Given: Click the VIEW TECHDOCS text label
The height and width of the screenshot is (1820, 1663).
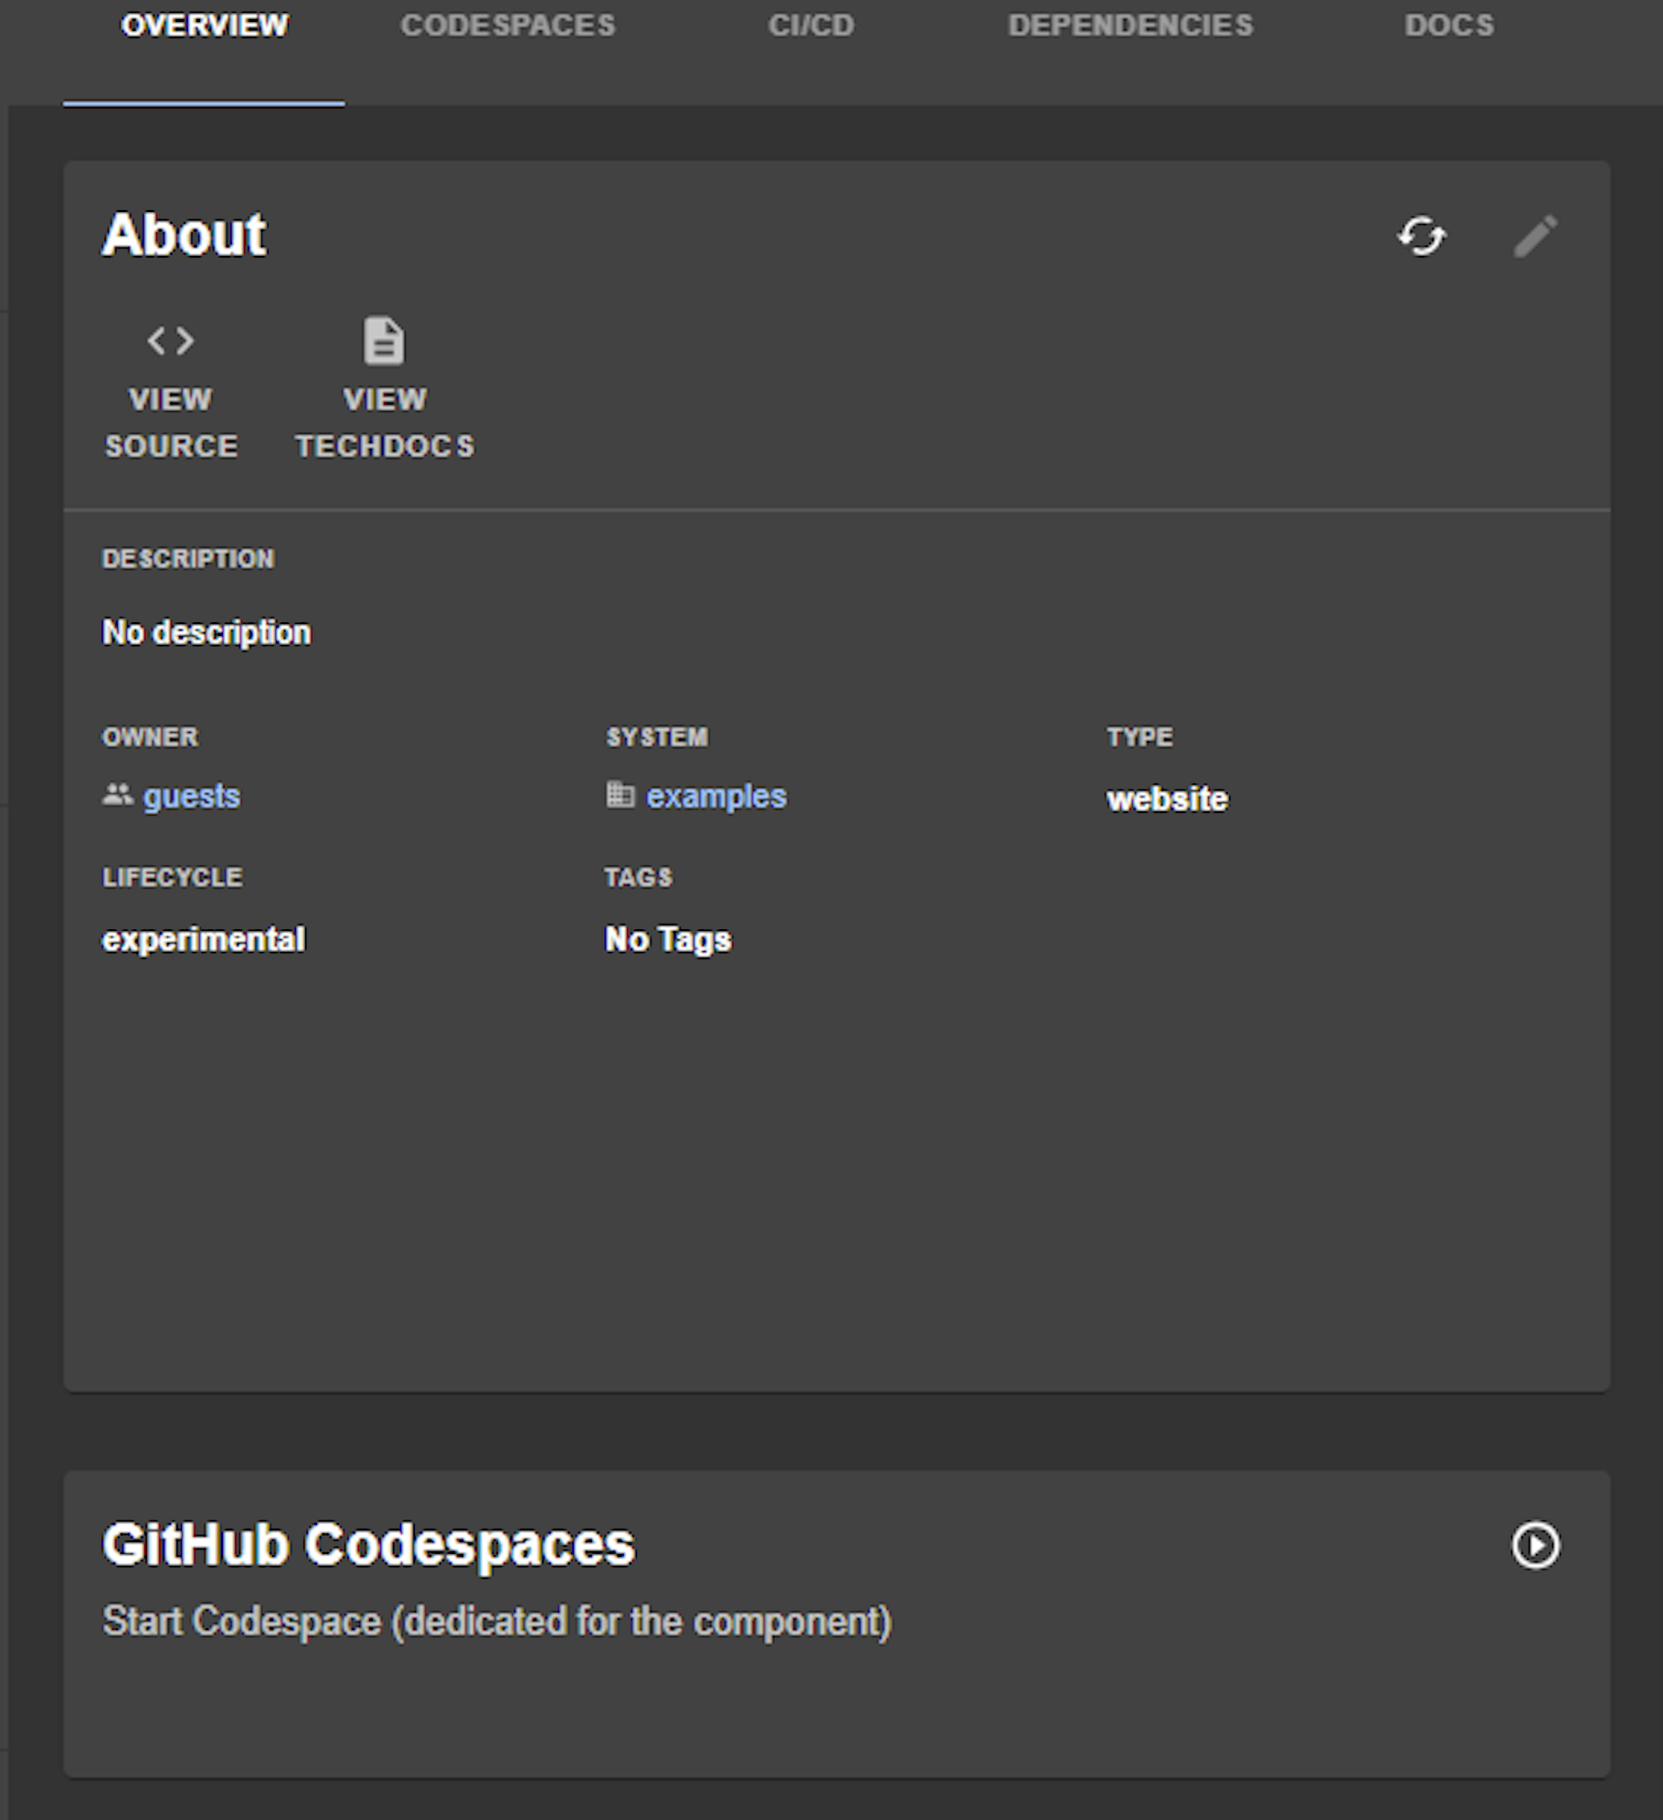Looking at the screenshot, I should point(384,423).
